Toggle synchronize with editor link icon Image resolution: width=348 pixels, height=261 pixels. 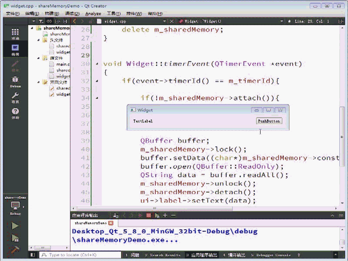coord(49,21)
